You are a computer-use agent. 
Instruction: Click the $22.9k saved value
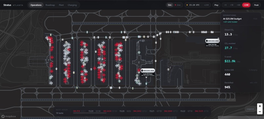tap(230, 61)
